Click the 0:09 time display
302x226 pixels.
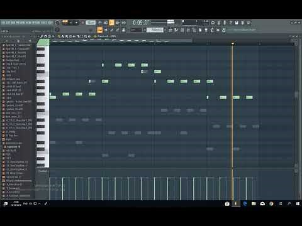point(141,23)
